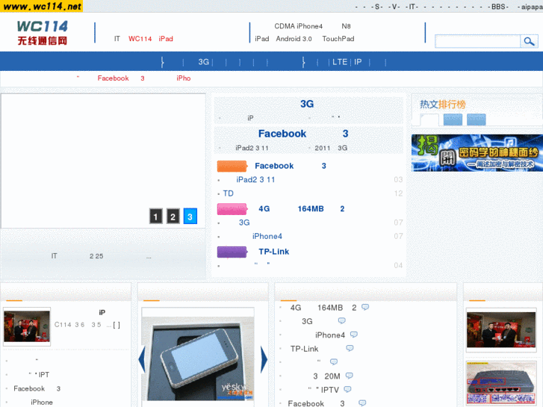The image size is (543, 407).
Task: Open the large 3G headline
Action: [307, 104]
